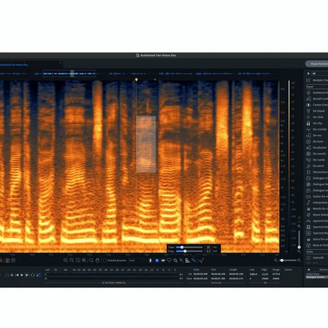Click the yellow playhead marker

(x=136, y=79)
